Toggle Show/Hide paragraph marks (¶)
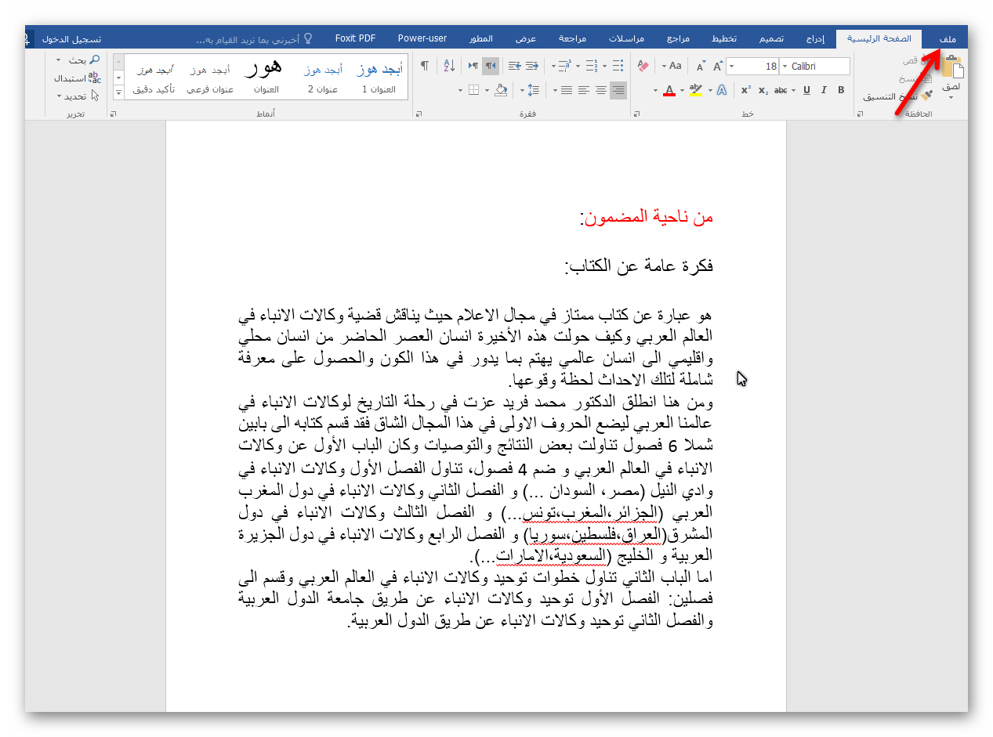This screenshot has width=993, height=737. [425, 66]
